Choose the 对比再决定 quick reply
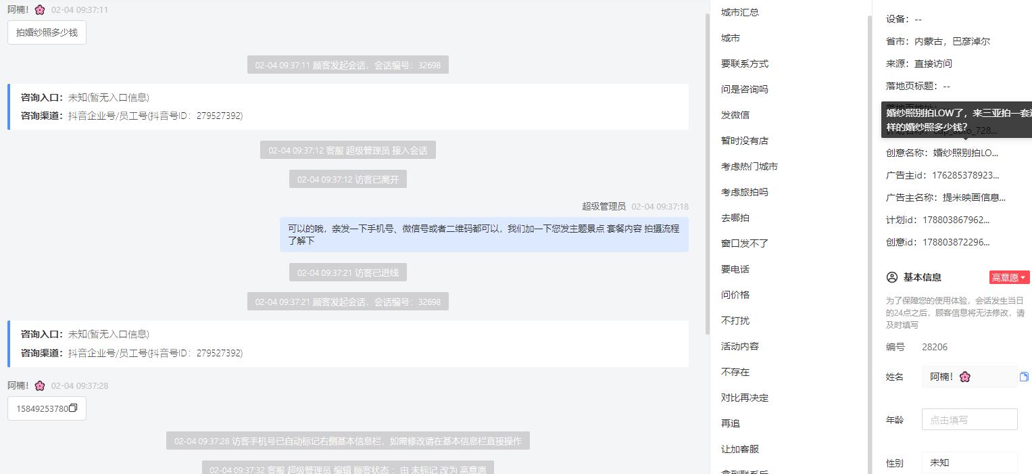Screen dimensions: 1032x474 click(x=744, y=398)
